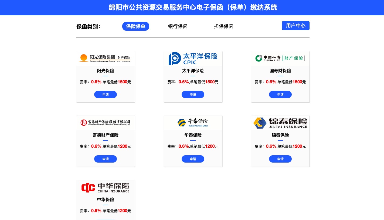
Task: Click the CIC China Insurance logo
Action: coord(106,187)
